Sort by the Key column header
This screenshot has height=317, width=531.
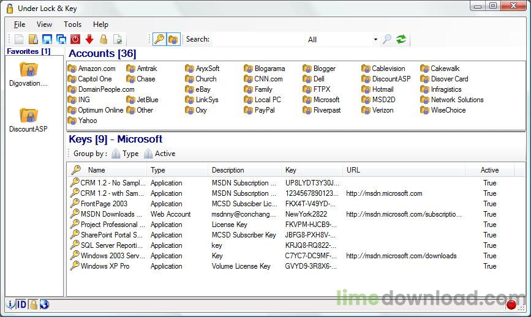(x=312, y=170)
